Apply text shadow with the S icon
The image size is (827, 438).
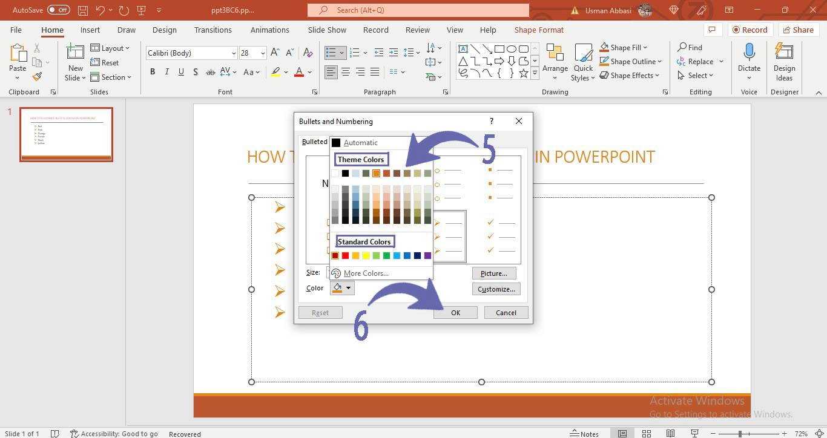pyautogui.click(x=196, y=72)
